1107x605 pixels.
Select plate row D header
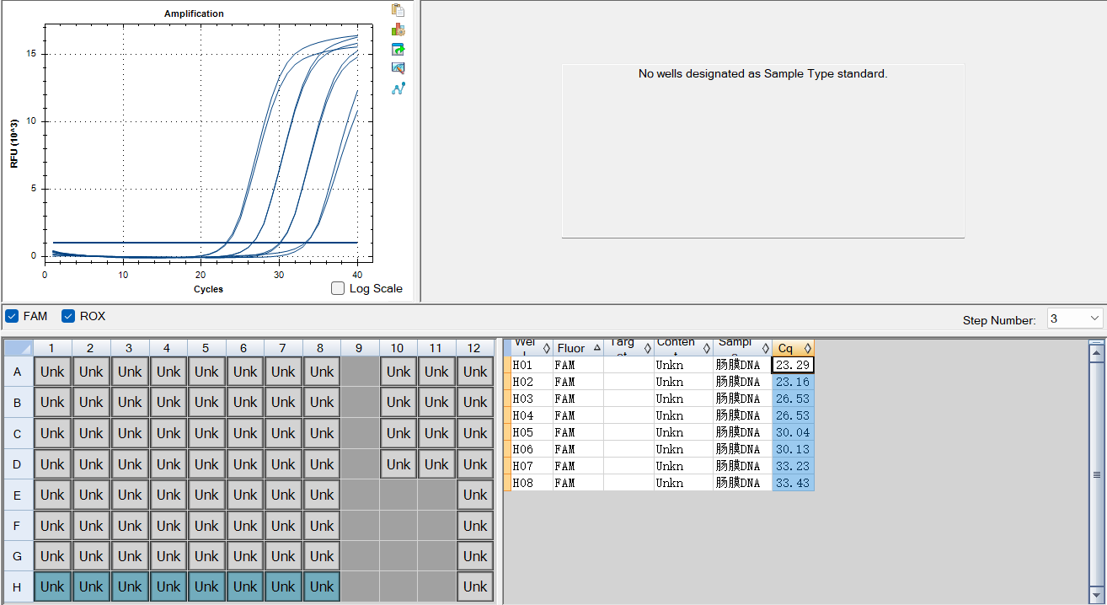19,464
